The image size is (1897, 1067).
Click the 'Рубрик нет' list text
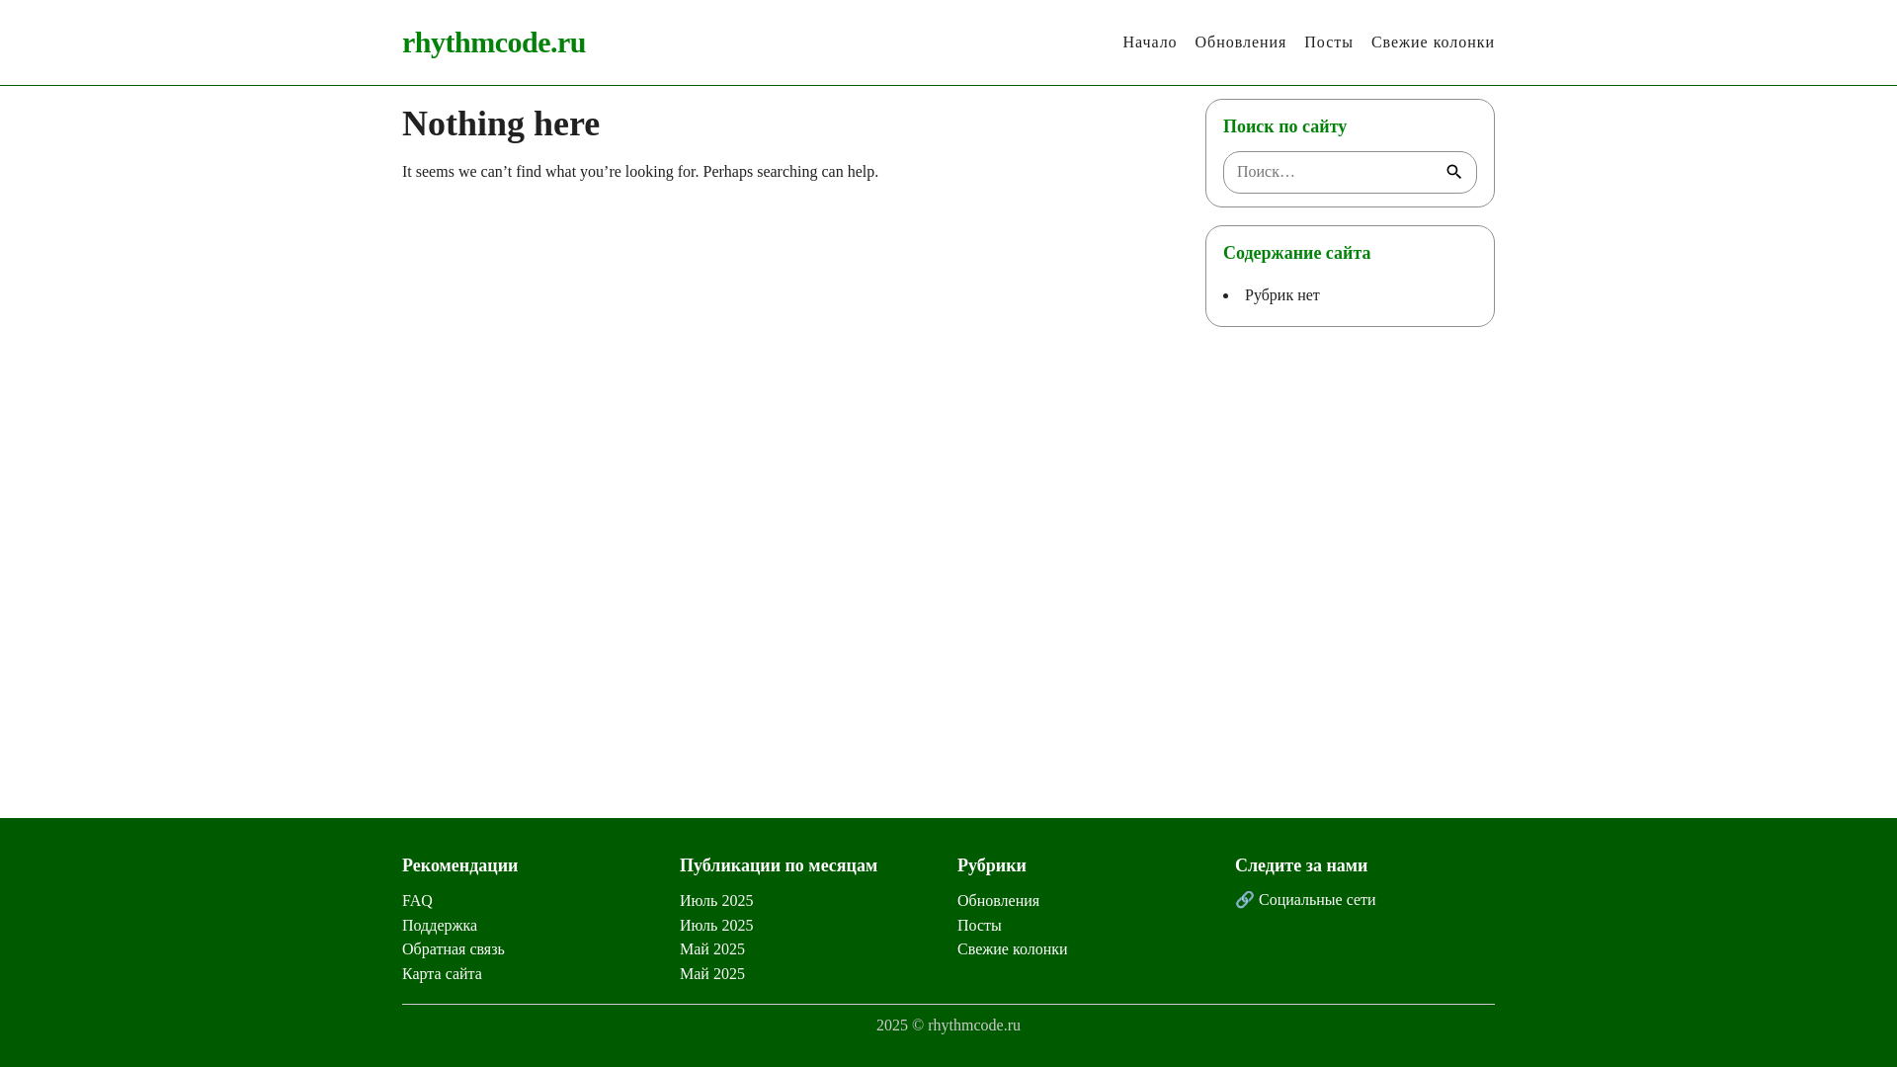click(x=1281, y=295)
